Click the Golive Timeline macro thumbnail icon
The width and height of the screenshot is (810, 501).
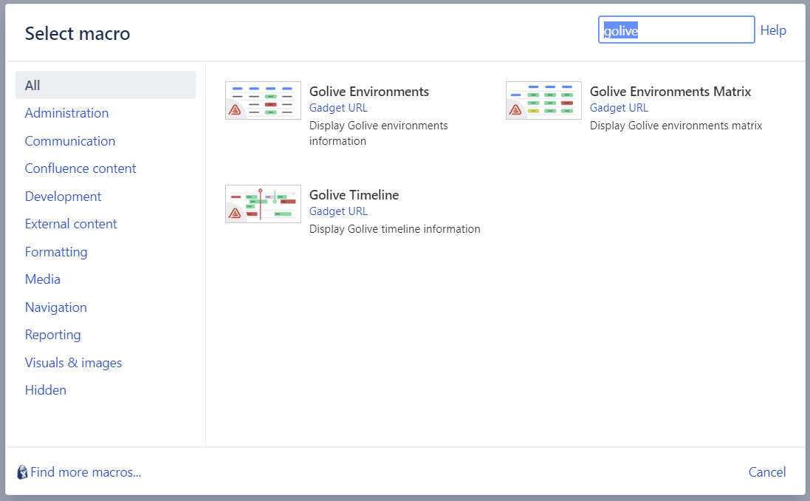(x=263, y=204)
